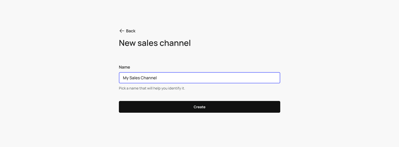Screen dimensions: 399x147
Task: Click the word 'Sales' in Name input
Action: tap(134, 78)
